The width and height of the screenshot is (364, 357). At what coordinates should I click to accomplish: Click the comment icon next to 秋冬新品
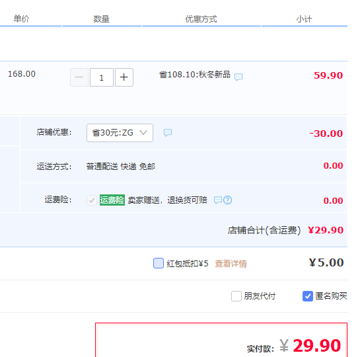point(238,77)
